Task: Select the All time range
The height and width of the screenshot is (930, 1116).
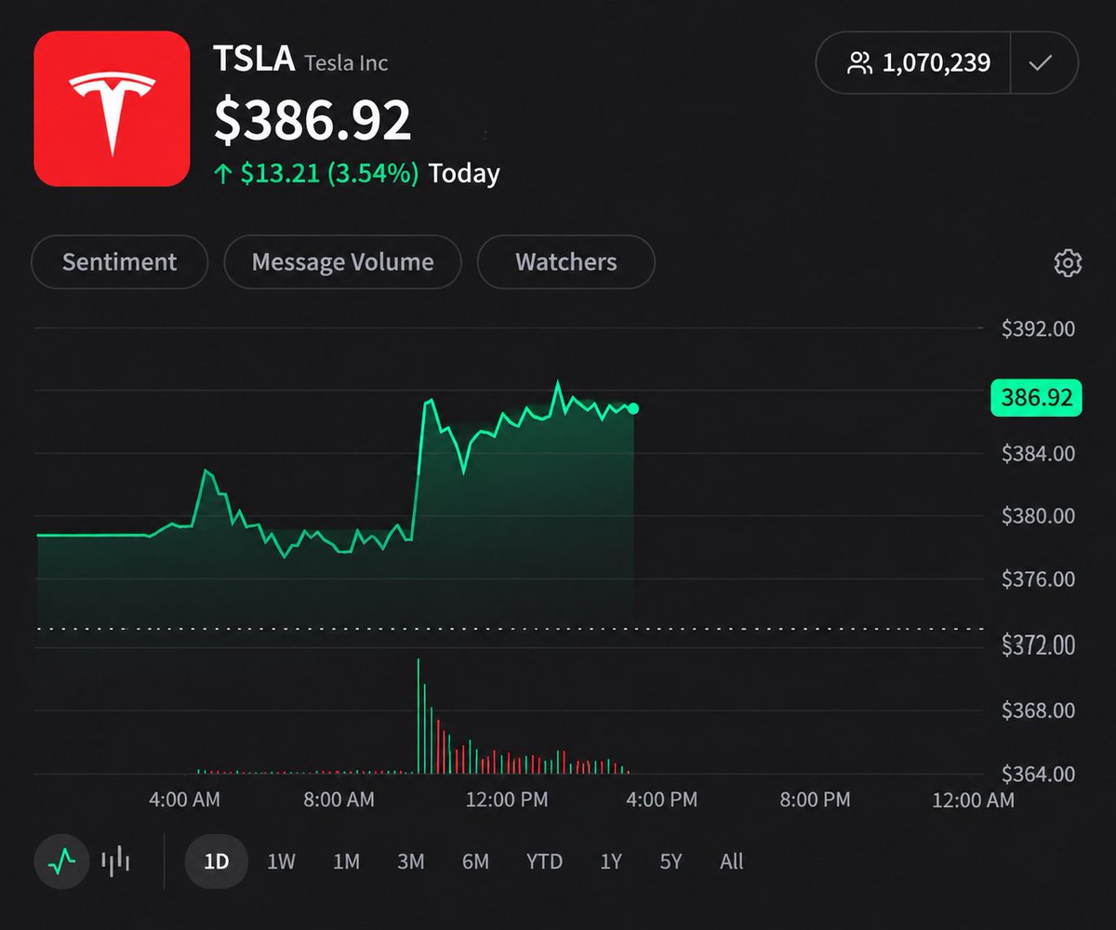Action: 732,862
